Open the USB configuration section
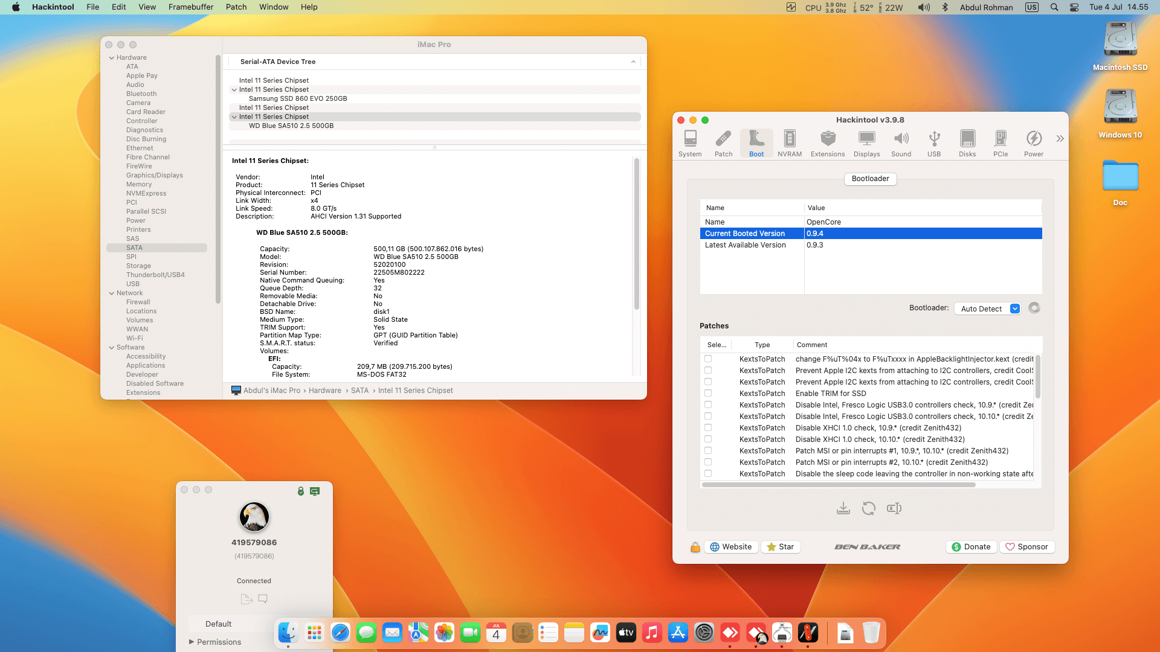 [x=934, y=142]
